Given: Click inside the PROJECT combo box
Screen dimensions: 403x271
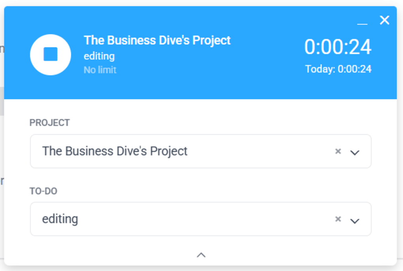Looking at the screenshot, I should [178, 151].
